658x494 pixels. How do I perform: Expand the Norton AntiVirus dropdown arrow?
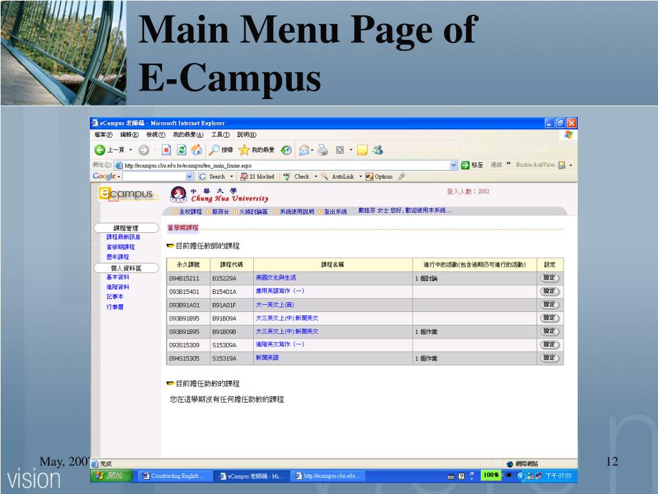click(571, 165)
